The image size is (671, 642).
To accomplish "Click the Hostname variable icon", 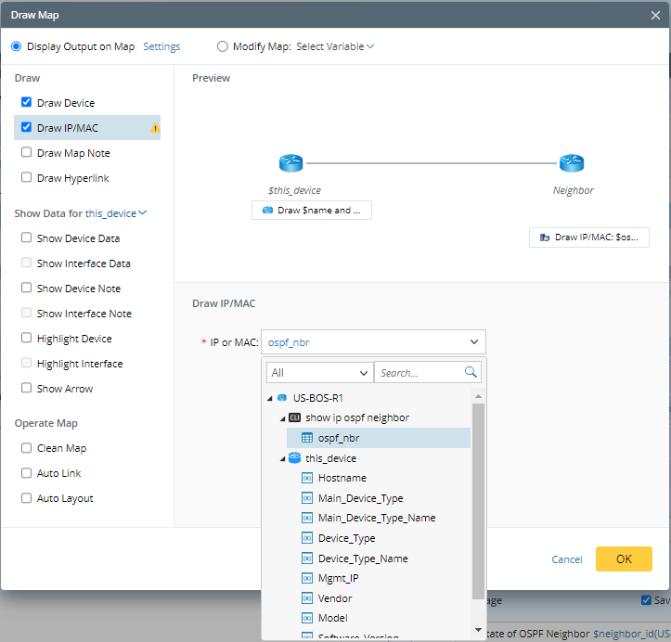I will coord(307,478).
